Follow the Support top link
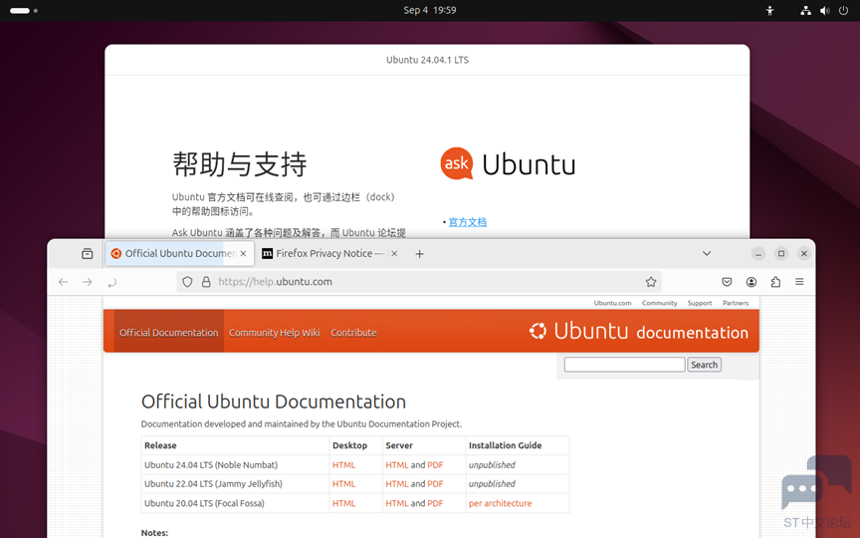Image resolution: width=860 pixels, height=538 pixels. point(700,303)
